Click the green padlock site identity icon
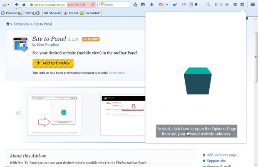Image resolution: width=258 pixels, height=167 pixels. [x=31, y=5]
